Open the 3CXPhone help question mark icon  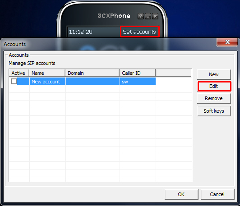tap(141, 16)
